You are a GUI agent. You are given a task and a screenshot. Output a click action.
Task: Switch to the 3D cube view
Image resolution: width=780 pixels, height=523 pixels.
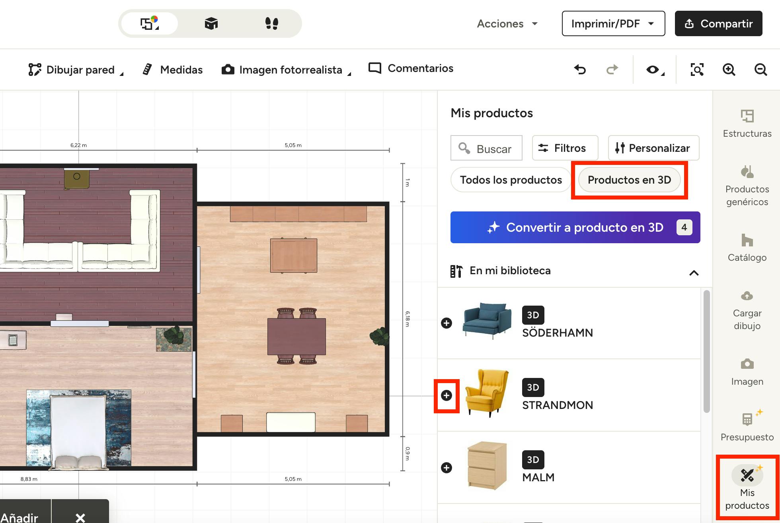(x=211, y=23)
